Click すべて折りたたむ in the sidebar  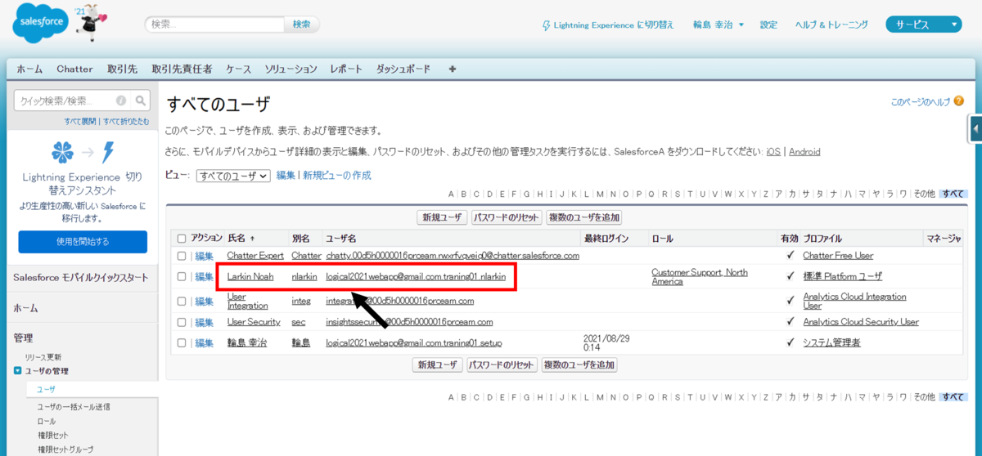point(126,121)
